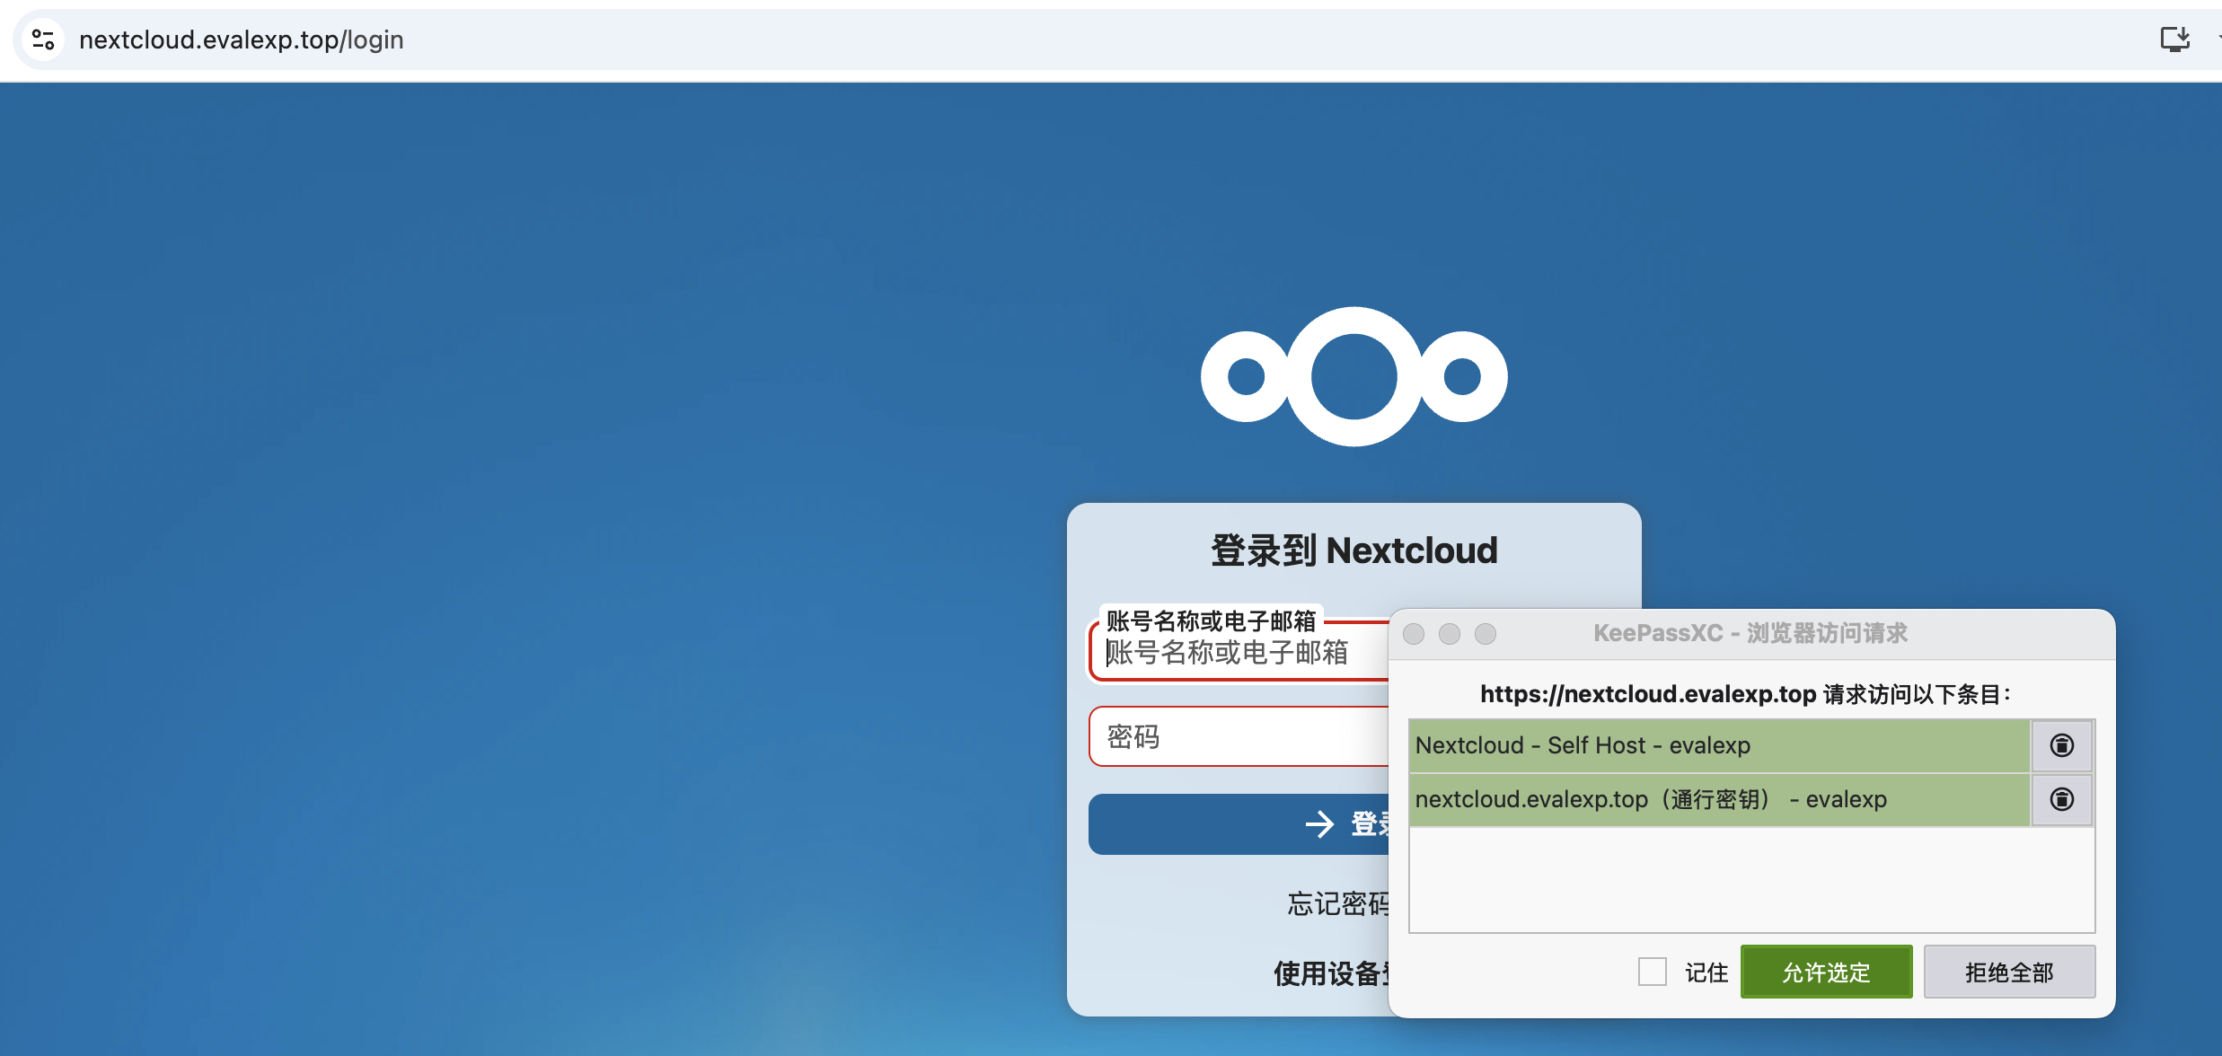The width and height of the screenshot is (2222, 1056).
Task: Close the KeePassXC access request dialog
Action: click(x=1414, y=634)
